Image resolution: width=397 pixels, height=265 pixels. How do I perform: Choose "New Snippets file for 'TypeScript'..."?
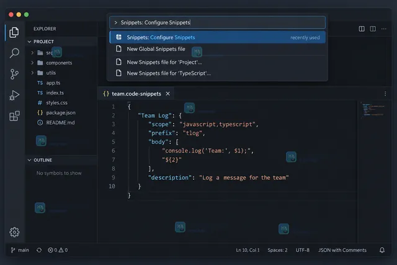(x=218, y=73)
